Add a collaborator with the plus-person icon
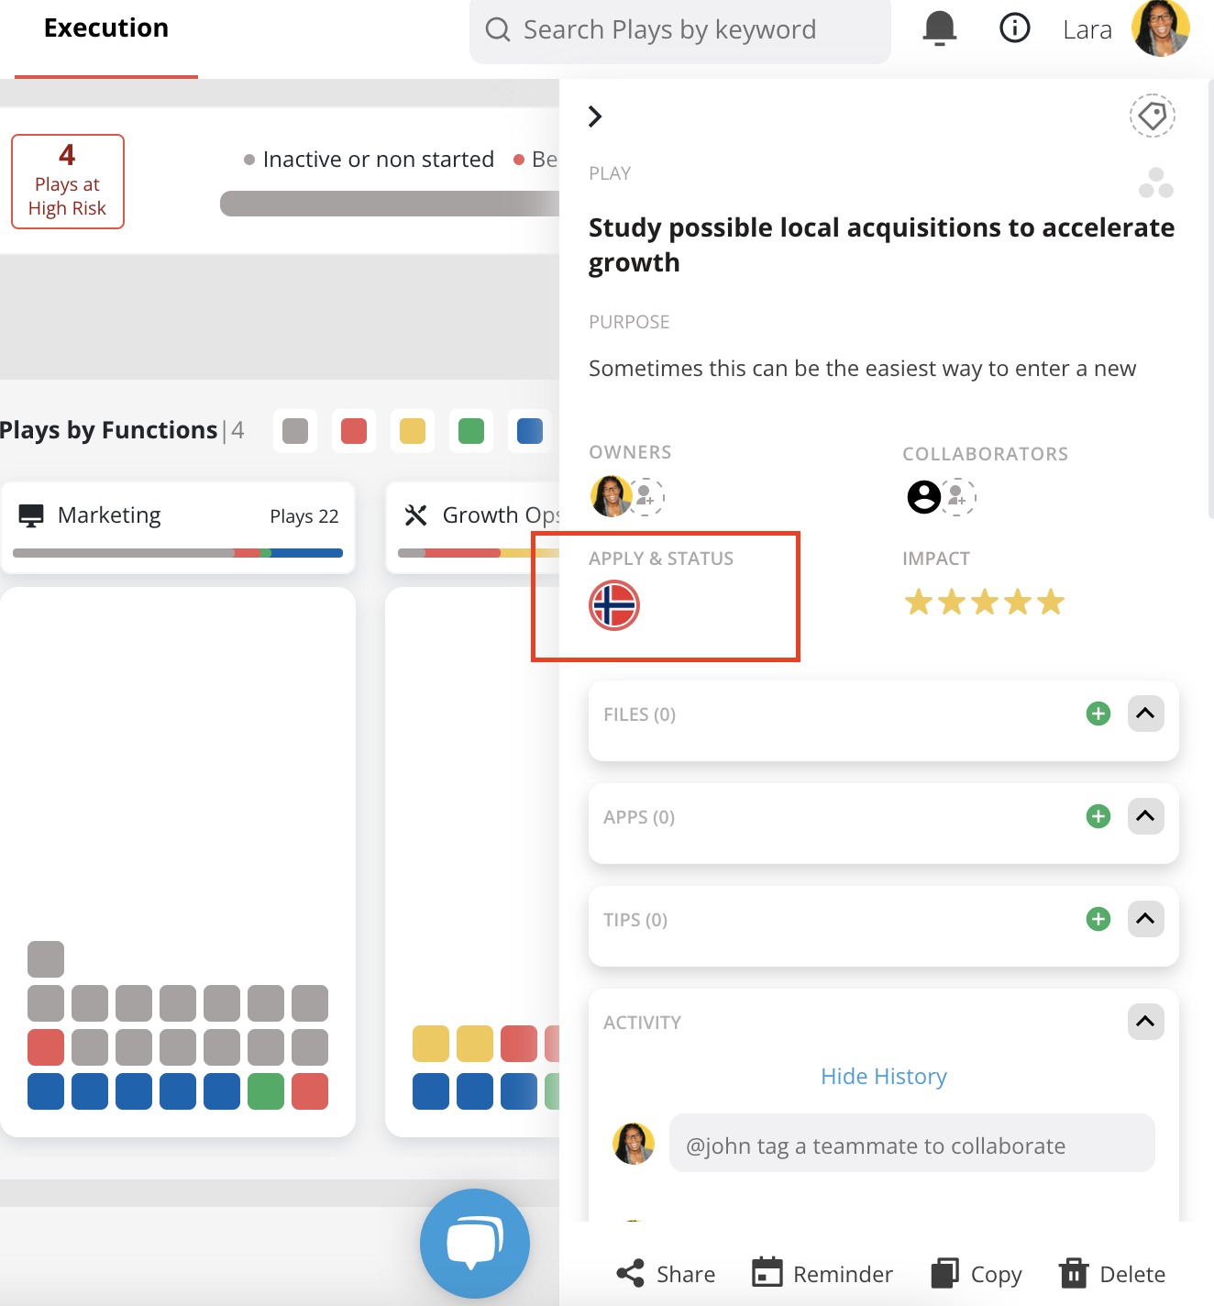Viewport: 1214px width, 1306px height. tap(958, 496)
